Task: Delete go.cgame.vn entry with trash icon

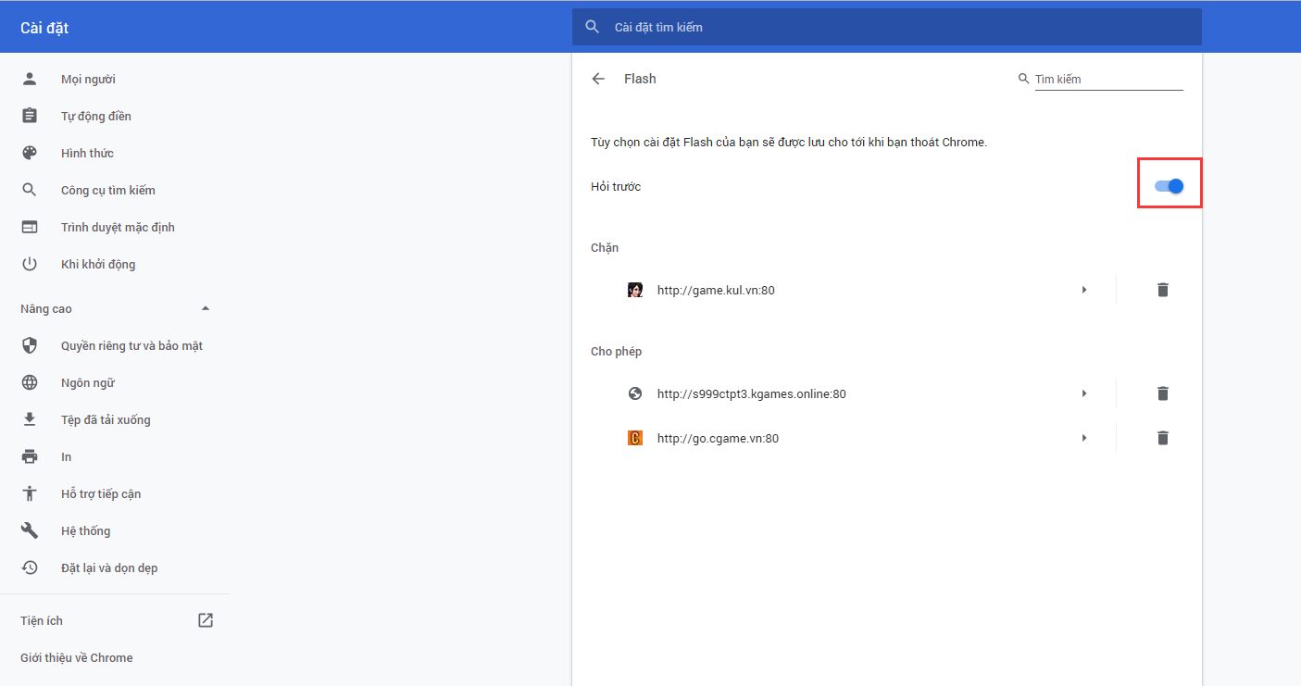Action: point(1163,438)
